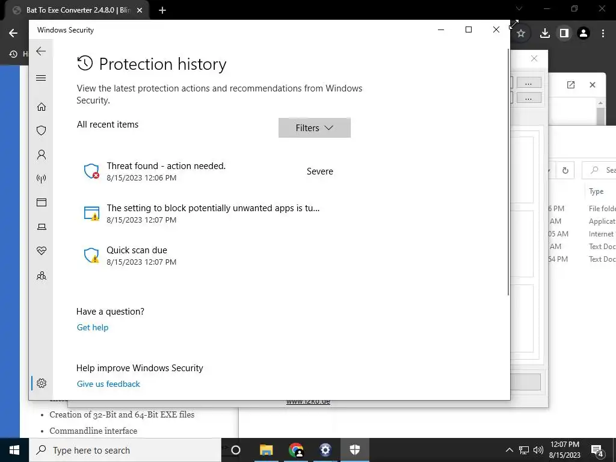Open Device security laptop icon
Image resolution: width=616 pixels, height=462 pixels.
[x=42, y=227]
